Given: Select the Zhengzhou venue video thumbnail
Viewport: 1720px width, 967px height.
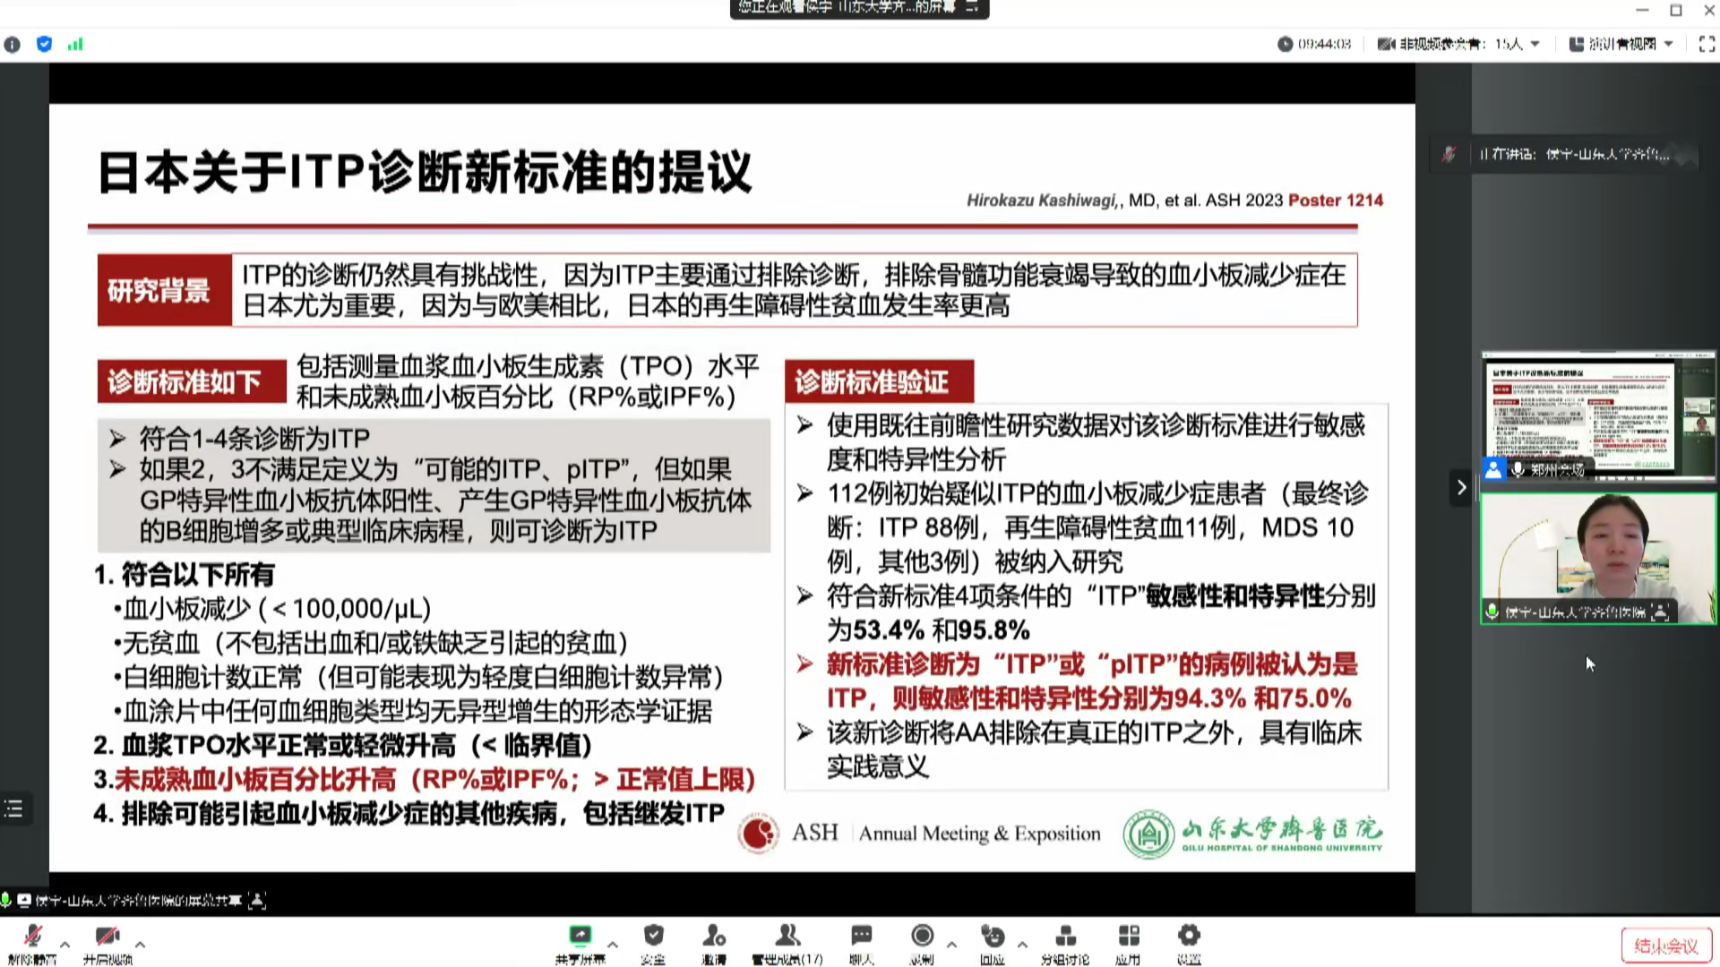Looking at the screenshot, I should [1598, 417].
